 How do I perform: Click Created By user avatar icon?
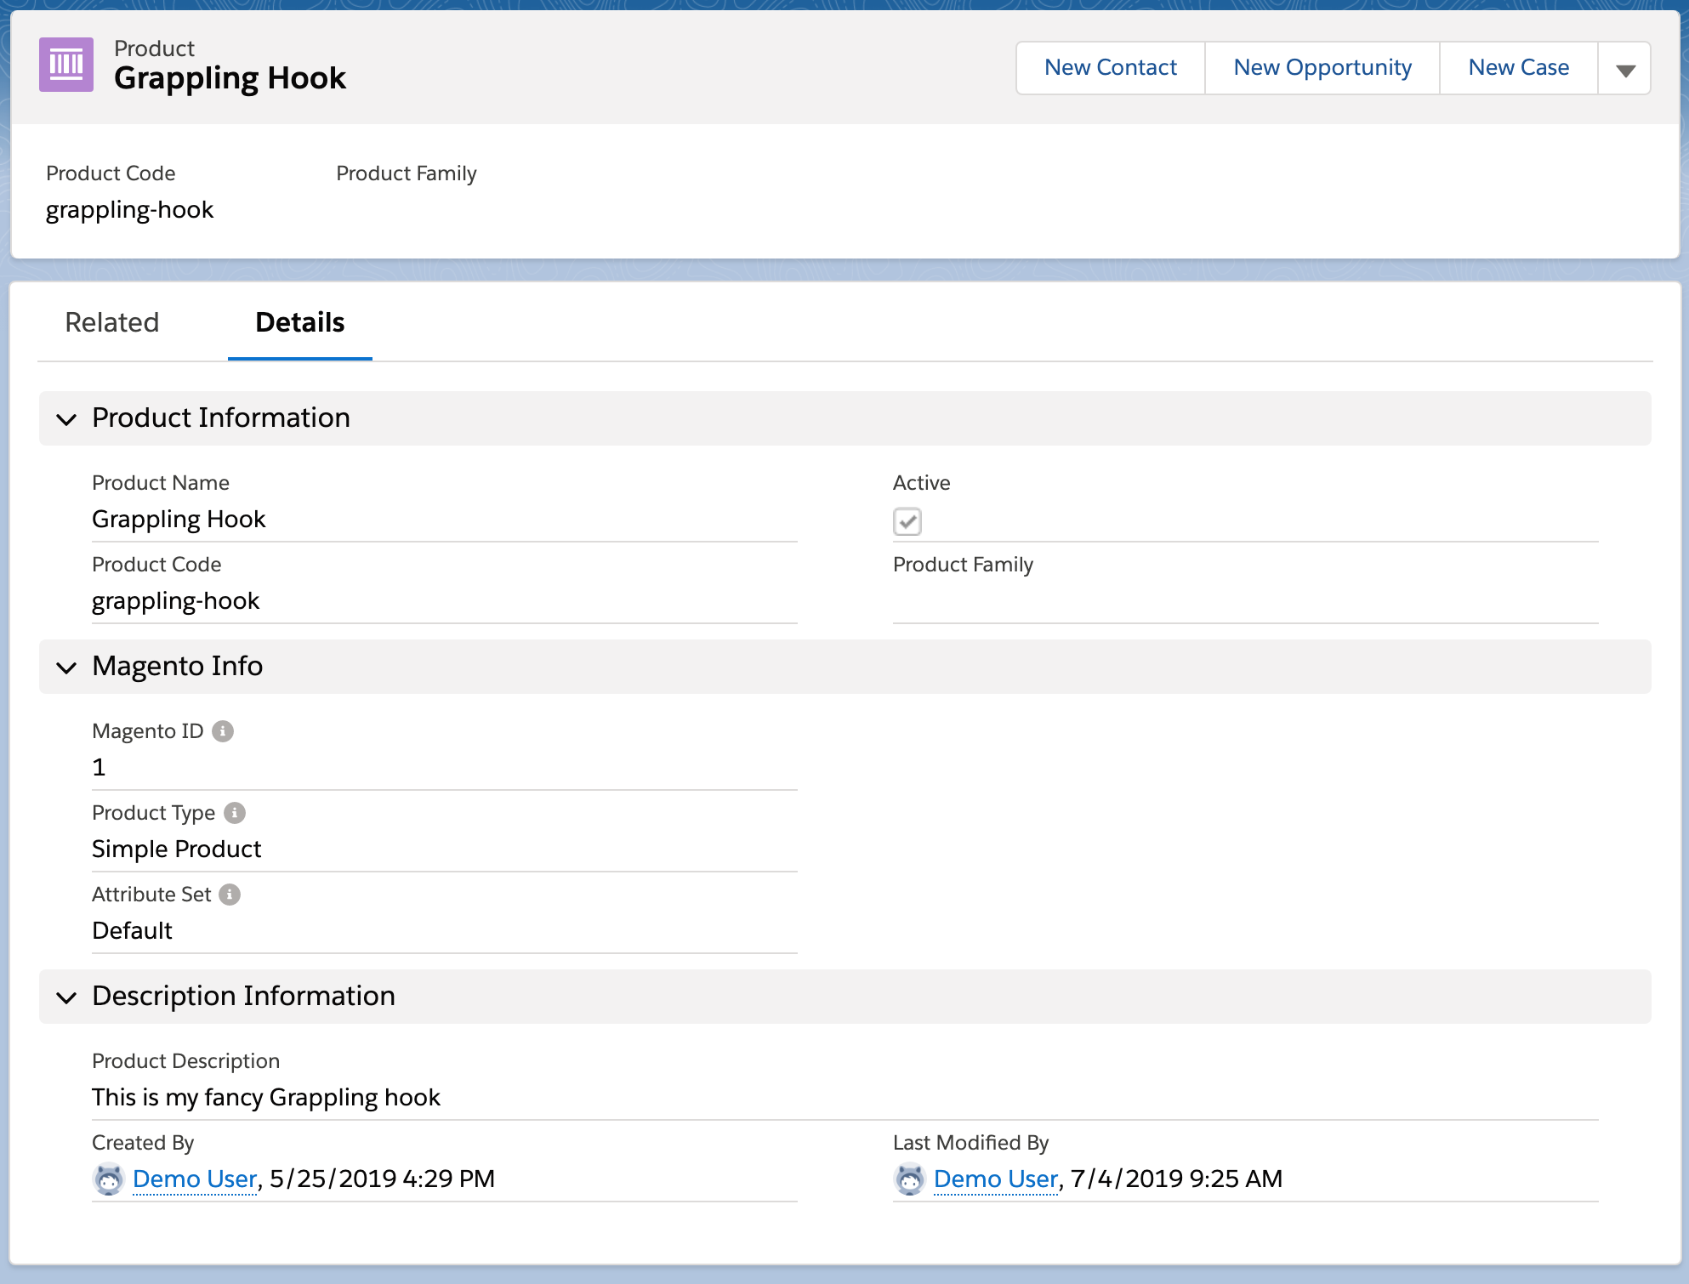(108, 1179)
